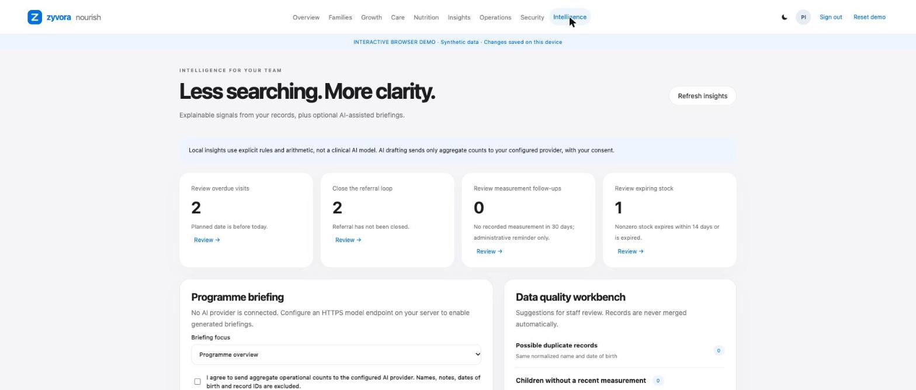The width and height of the screenshot is (916, 390).
Task: Click the overdue visits count 2
Action: 196,208
